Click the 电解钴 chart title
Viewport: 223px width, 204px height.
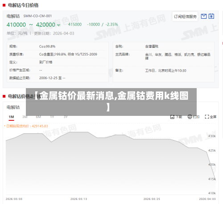13,107
